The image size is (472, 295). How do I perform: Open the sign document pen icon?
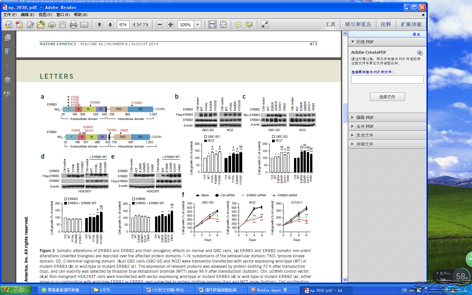[30, 25]
